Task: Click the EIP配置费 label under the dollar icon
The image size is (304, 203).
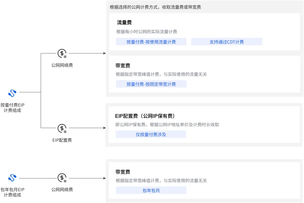Action: 62,140
